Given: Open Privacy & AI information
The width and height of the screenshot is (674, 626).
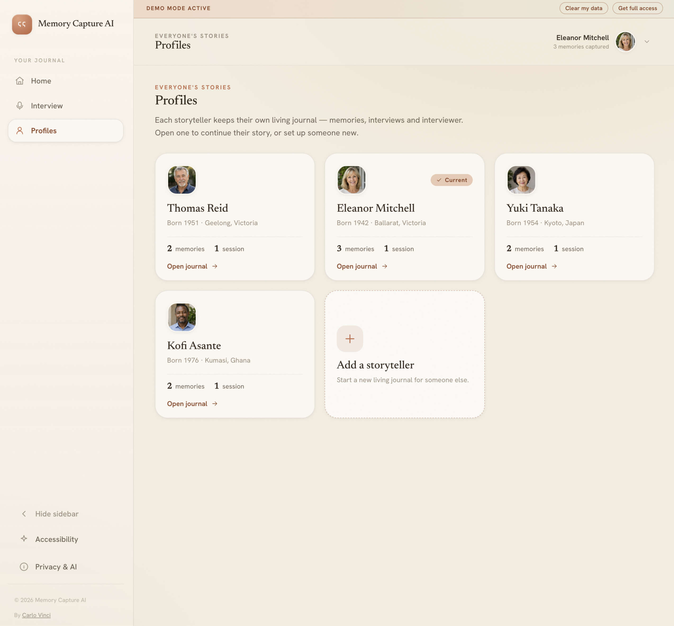Looking at the screenshot, I should point(56,567).
